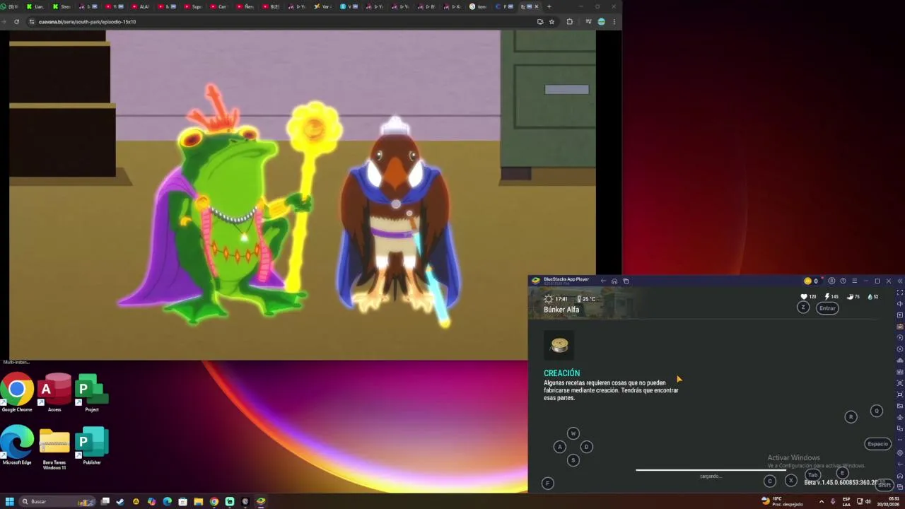Open the Publisher desktop shortcut

91,446
